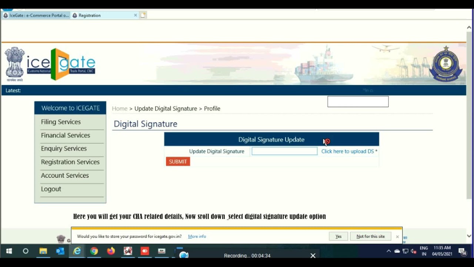Switch to IceGate e-Commerce Portal tab

click(x=36, y=15)
